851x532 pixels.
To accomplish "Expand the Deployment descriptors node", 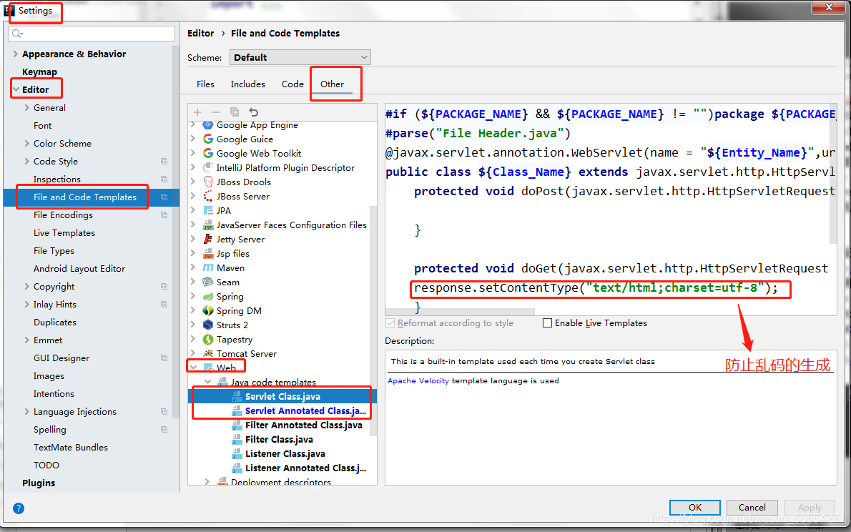I will [207, 481].
